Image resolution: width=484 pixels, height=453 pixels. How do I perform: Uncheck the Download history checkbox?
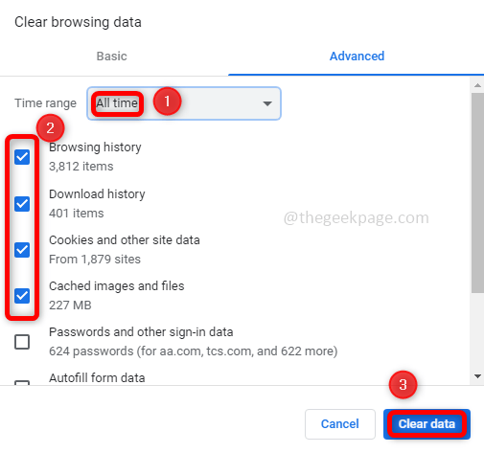pos(22,204)
